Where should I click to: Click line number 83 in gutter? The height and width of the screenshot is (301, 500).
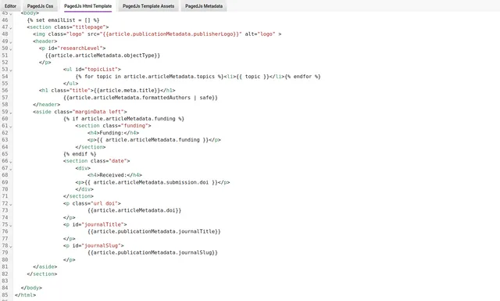(x=5, y=281)
